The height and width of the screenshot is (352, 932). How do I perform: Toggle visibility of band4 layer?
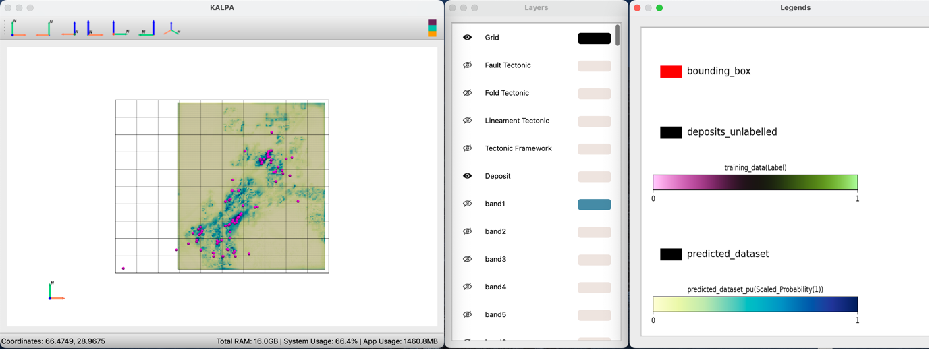tap(468, 287)
